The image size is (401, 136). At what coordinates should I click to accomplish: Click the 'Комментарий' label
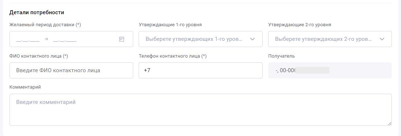pos(25,87)
